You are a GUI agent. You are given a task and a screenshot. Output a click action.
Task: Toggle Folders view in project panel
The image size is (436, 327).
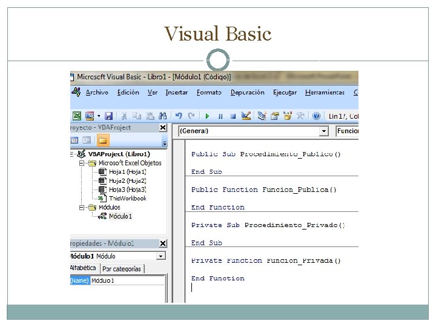[x=103, y=140]
